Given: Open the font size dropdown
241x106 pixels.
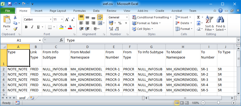Looking at the screenshot, I should [62, 20].
